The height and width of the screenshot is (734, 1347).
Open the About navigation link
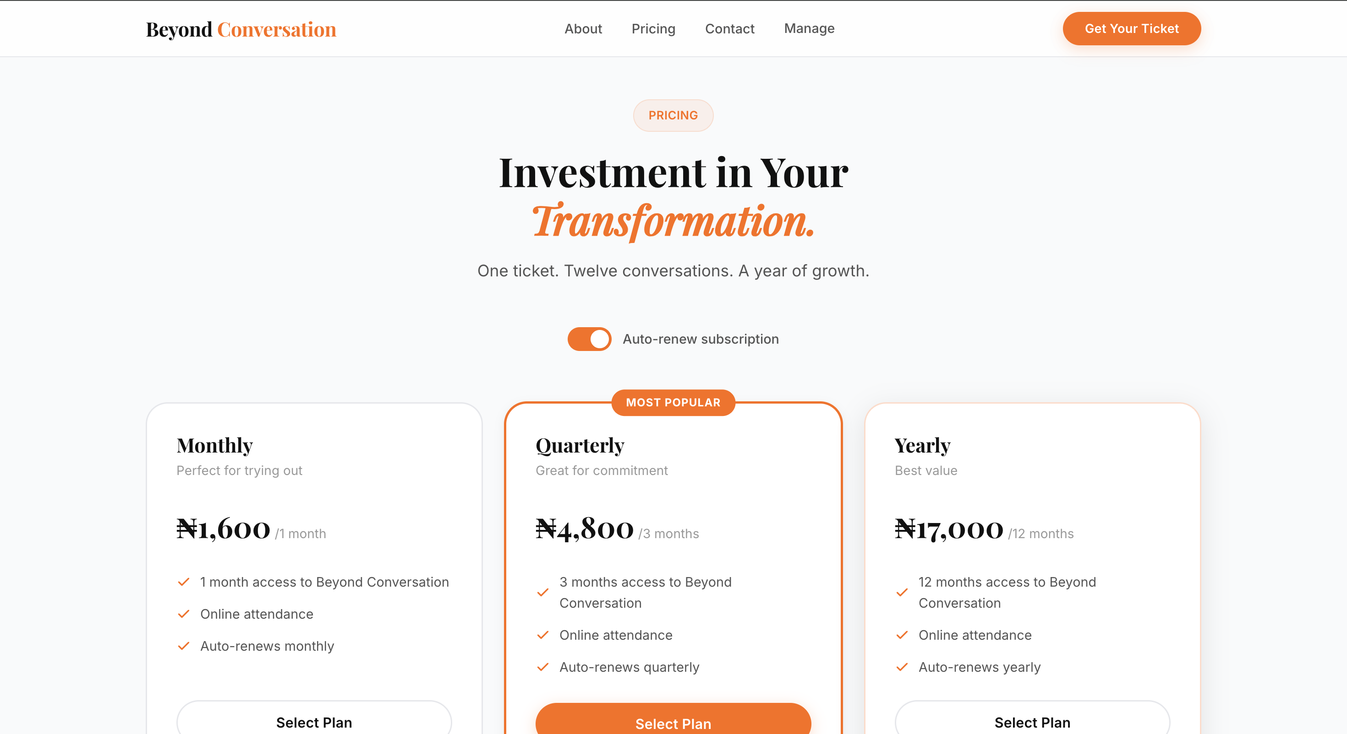pos(583,29)
